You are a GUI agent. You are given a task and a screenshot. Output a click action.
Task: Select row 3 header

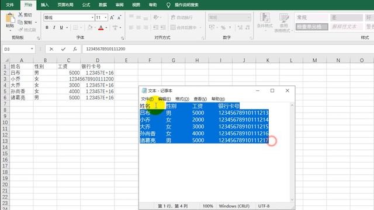(5, 79)
